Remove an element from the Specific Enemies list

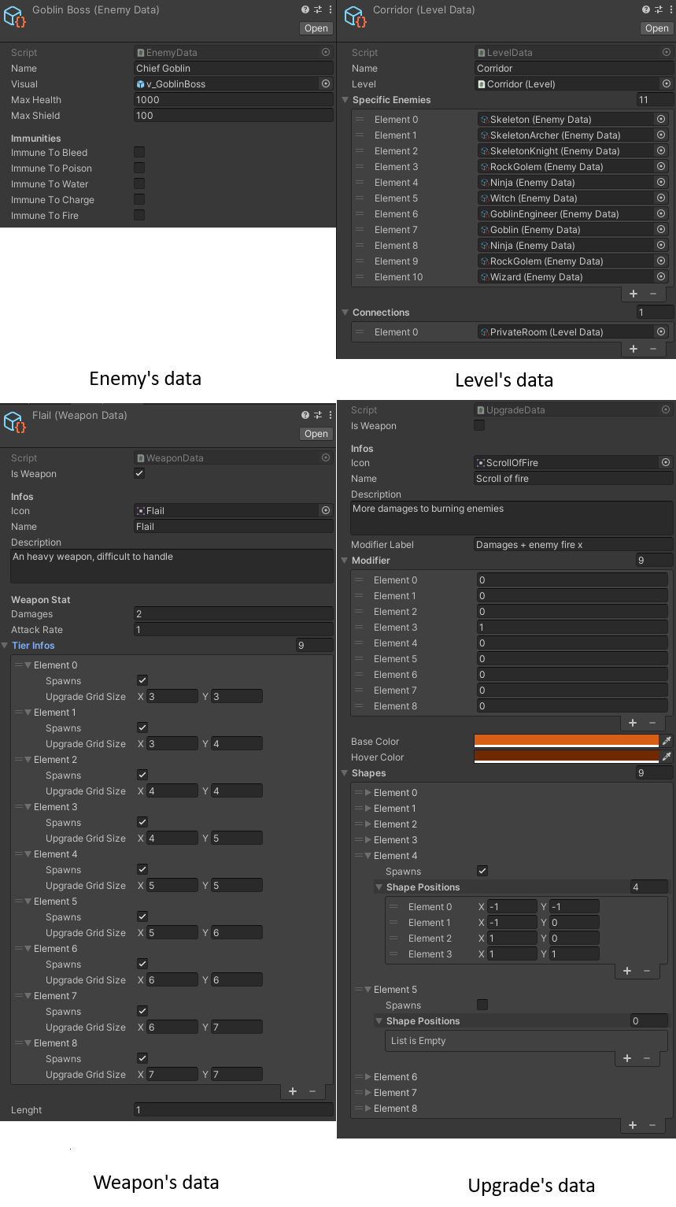653,294
